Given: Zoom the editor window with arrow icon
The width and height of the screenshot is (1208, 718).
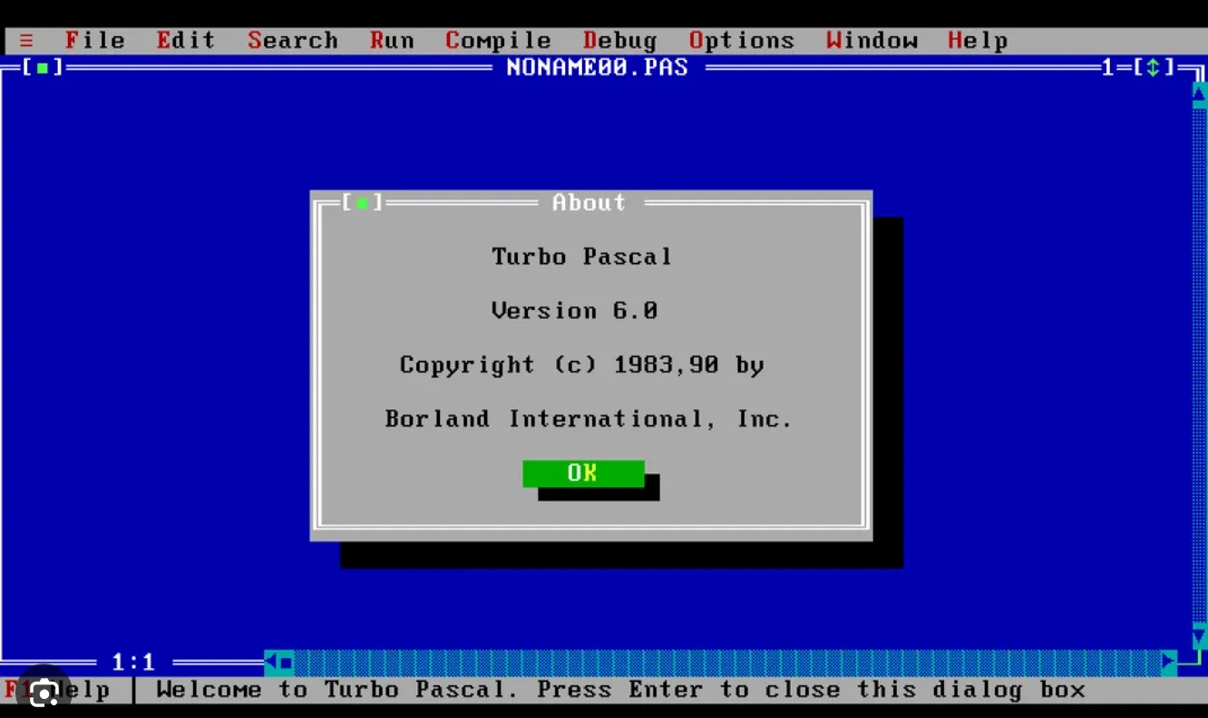Looking at the screenshot, I should (1153, 67).
